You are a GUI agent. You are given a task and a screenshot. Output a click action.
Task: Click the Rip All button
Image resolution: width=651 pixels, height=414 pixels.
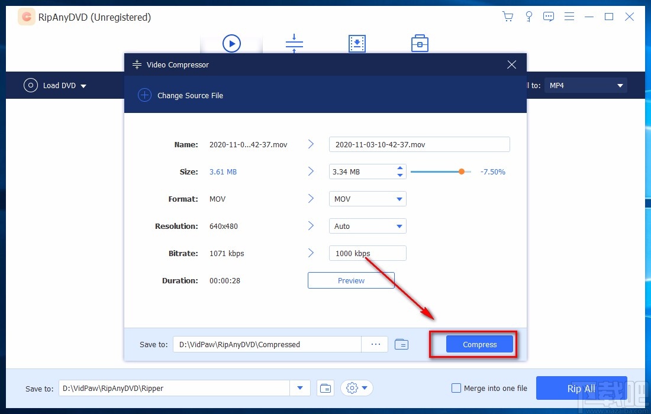(x=581, y=389)
